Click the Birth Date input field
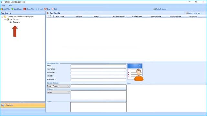This screenshot has height=116, width=207. point(98,73)
